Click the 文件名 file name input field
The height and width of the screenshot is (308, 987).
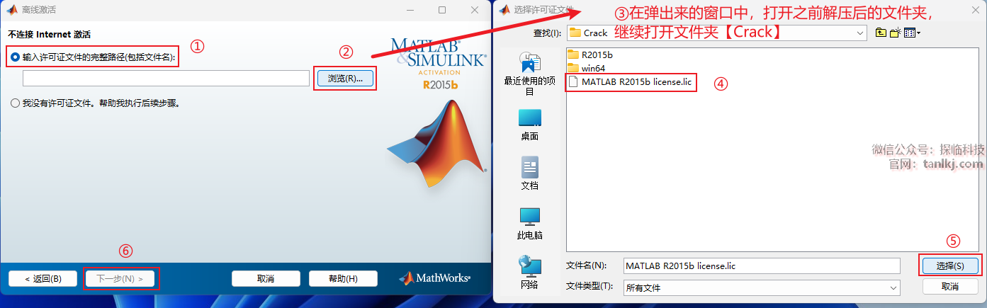[762, 266]
